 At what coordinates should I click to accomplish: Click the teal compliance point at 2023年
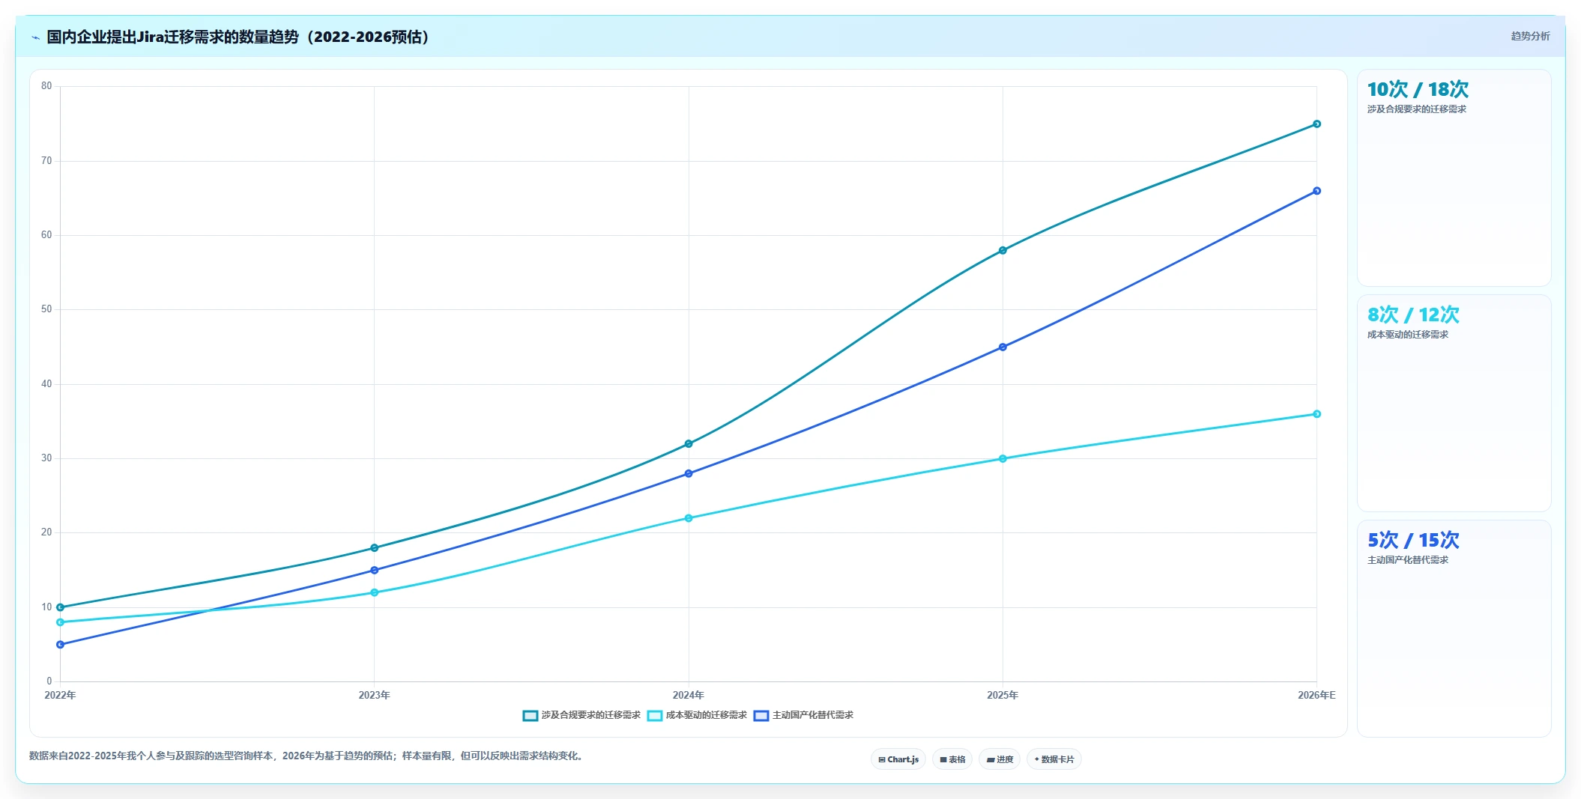click(x=375, y=548)
